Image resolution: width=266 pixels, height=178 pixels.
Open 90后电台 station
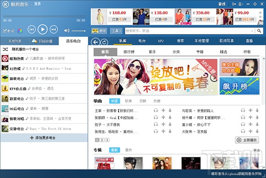pos(44,109)
